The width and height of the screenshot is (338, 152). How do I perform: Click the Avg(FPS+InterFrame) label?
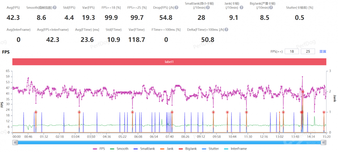[x=53, y=30]
